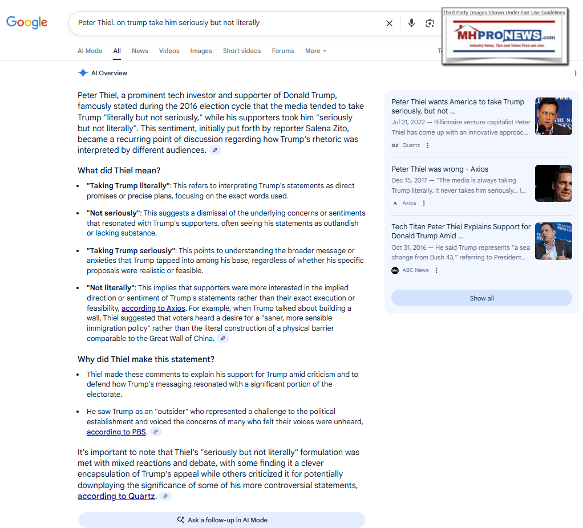
Task: Click the 'Oct 31, 2016' result date
Action: click(x=408, y=247)
